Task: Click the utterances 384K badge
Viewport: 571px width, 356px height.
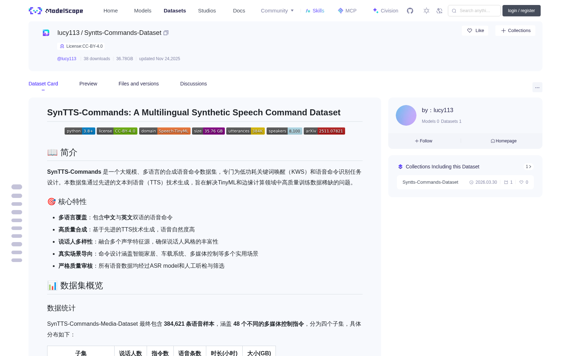Action: coord(246,131)
